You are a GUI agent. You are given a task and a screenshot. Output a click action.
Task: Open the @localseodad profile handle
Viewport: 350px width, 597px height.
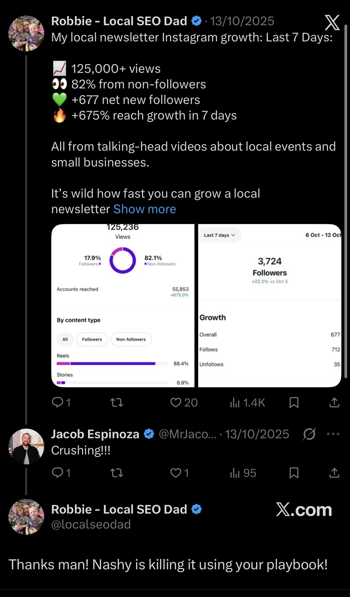(x=91, y=524)
